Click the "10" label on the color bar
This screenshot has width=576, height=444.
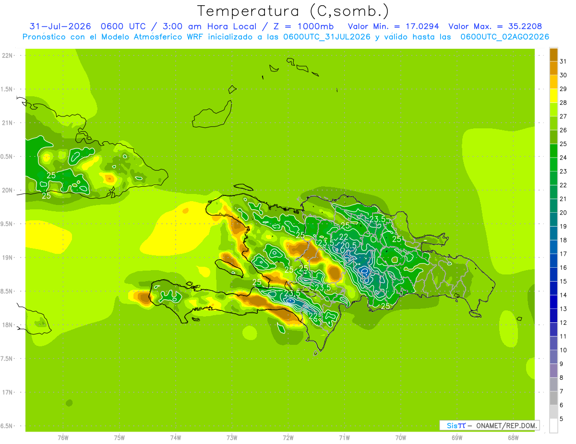pyautogui.click(x=564, y=350)
